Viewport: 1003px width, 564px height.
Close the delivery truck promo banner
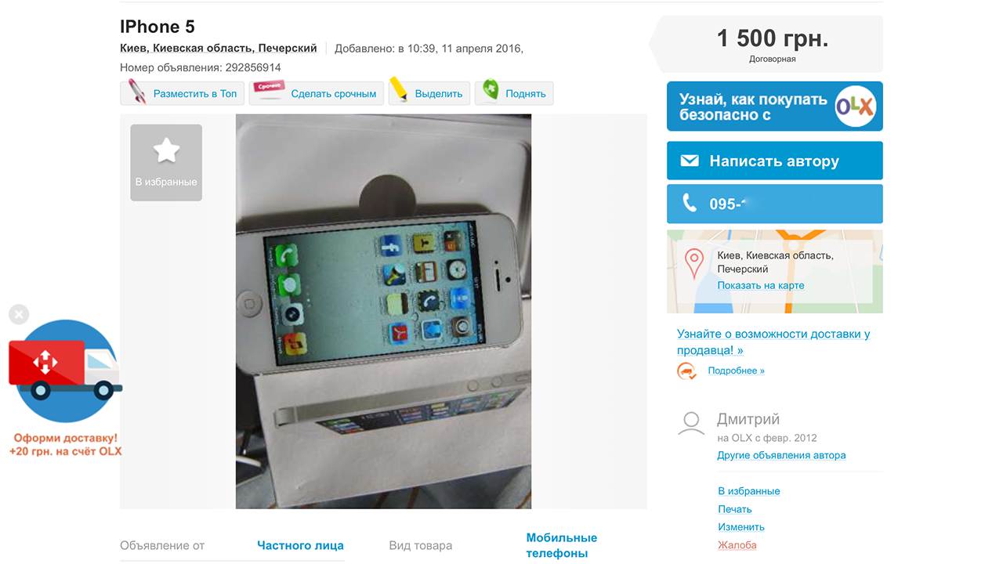point(19,314)
